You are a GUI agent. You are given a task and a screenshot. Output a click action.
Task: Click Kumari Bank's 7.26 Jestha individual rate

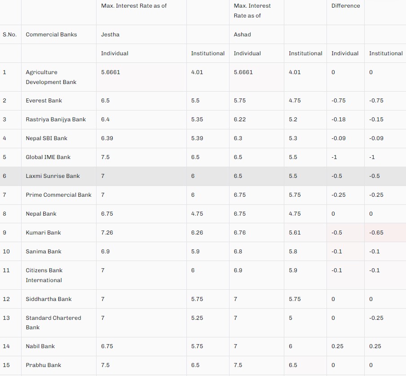[x=107, y=233]
